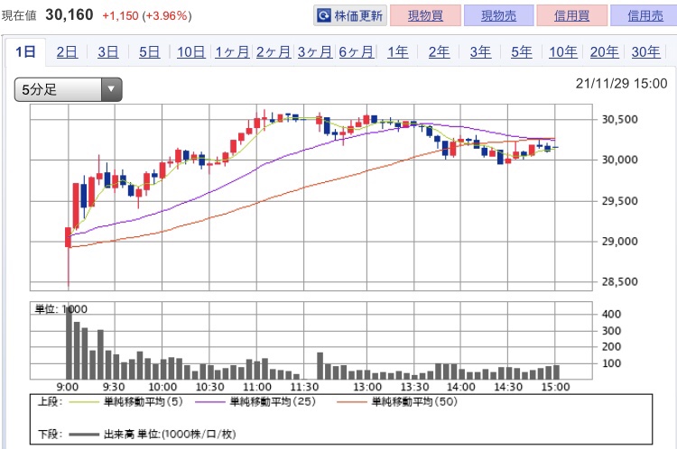Screen dimensions: 677x449
Task: Click the orange line swatch for MA(50)
Action: click(351, 402)
